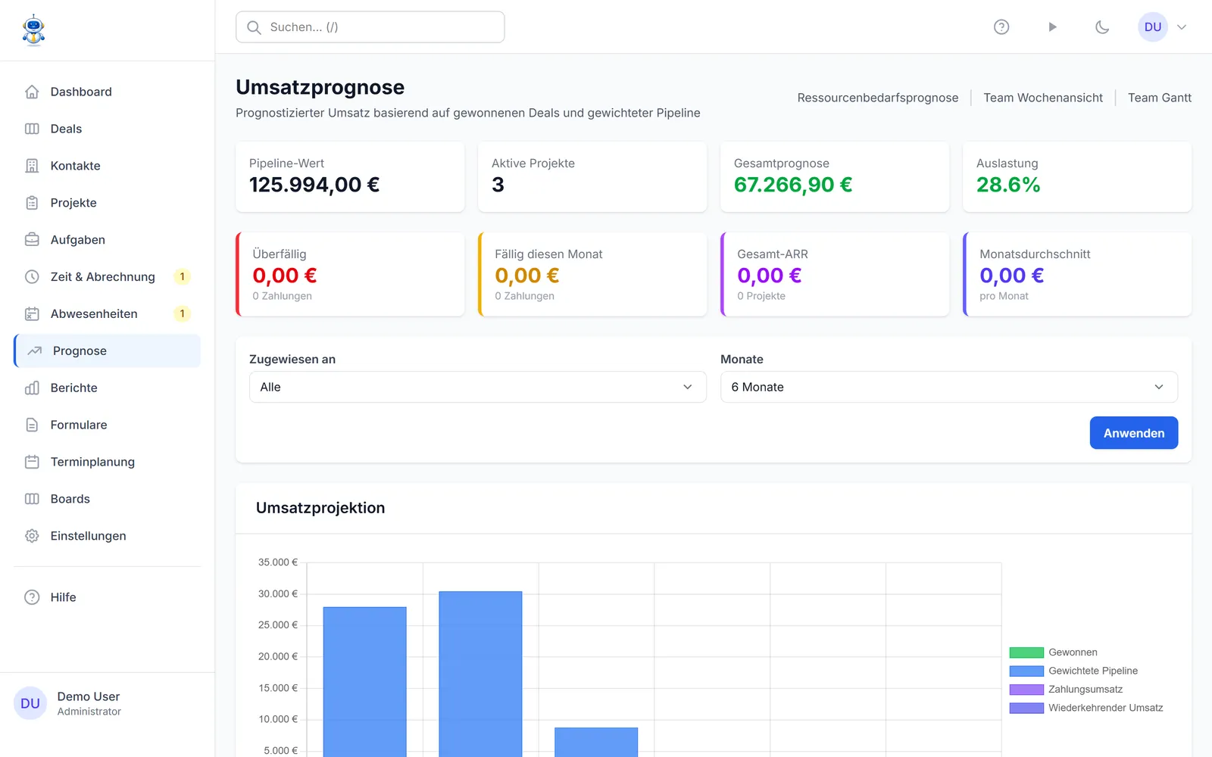Click the DU avatar in top bar

[x=1153, y=27]
